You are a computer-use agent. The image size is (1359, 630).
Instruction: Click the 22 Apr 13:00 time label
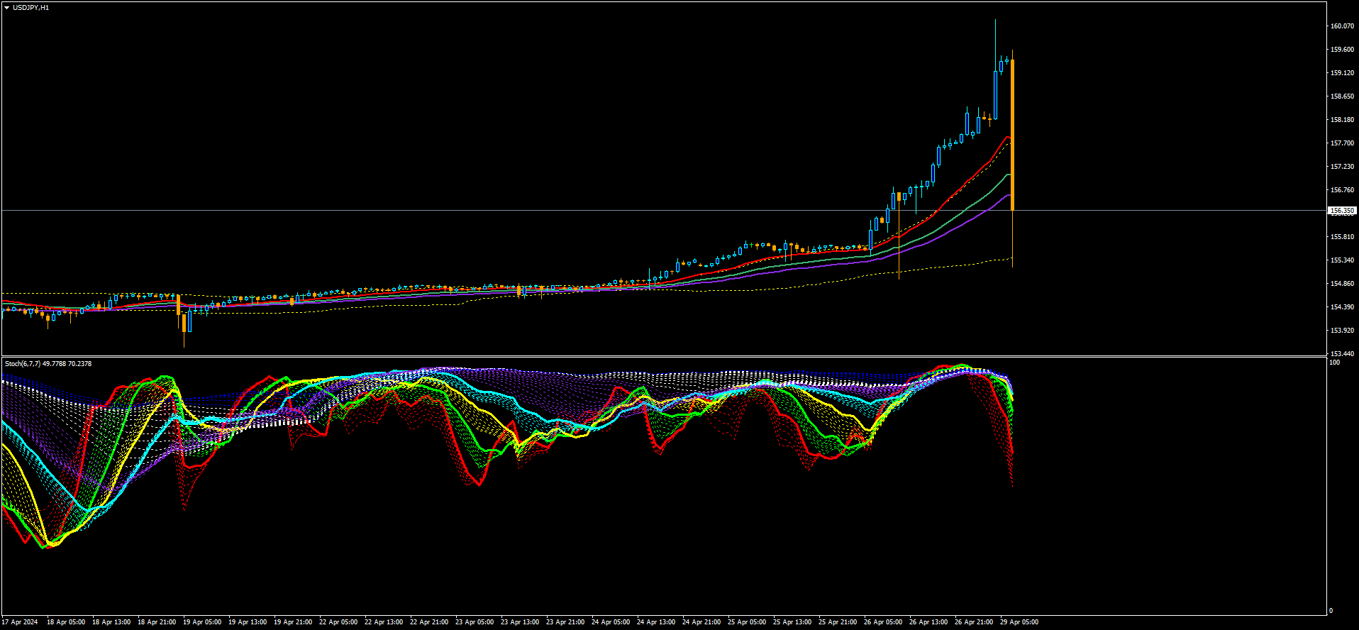click(x=384, y=622)
